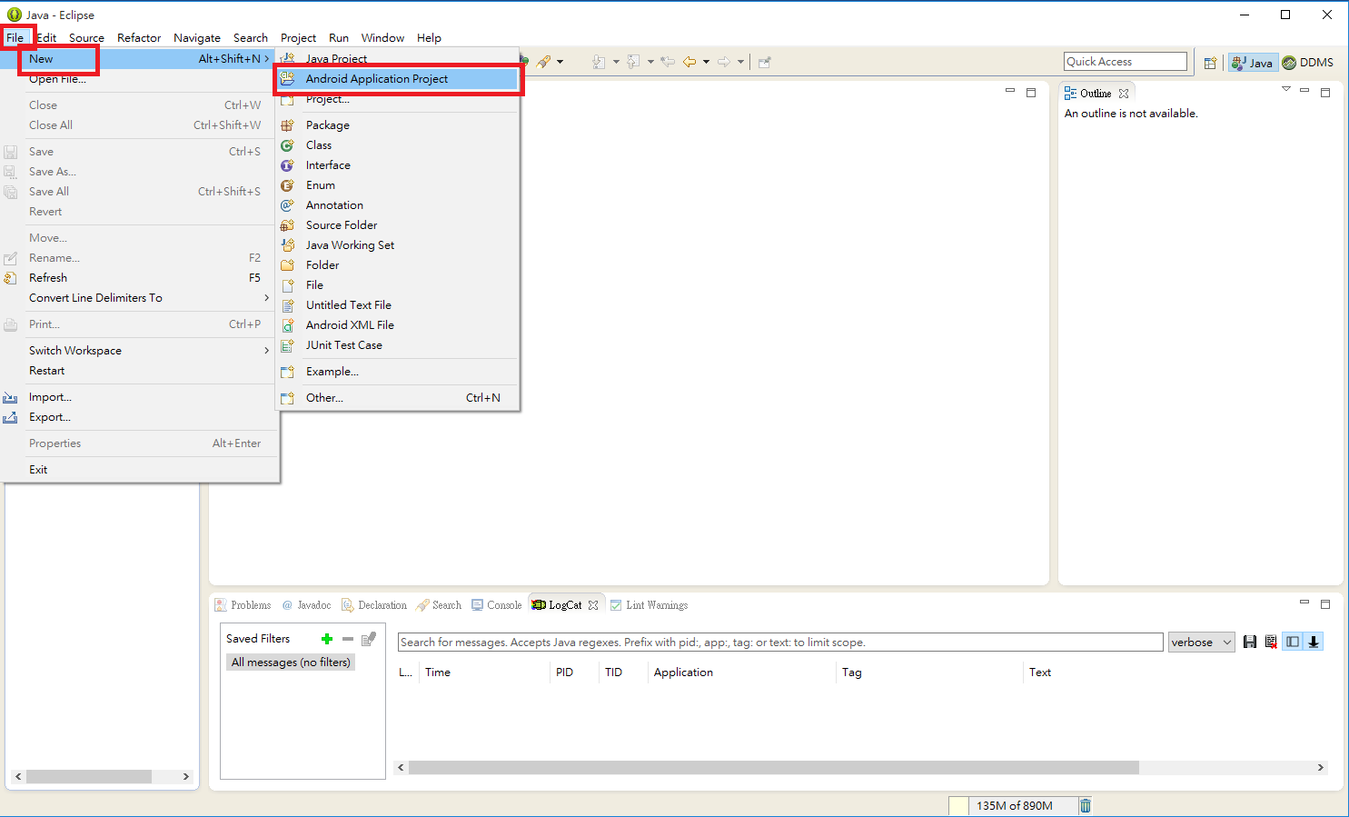This screenshot has height=817, width=1349.
Task: Edit the selected LogCat filter icon
Action: point(368,639)
